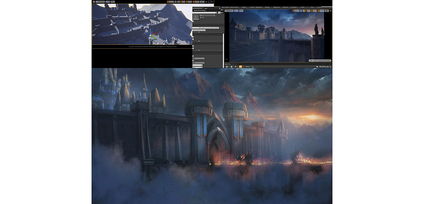Click orange auto-key icon in Sequencer toolbar

coord(241,66)
